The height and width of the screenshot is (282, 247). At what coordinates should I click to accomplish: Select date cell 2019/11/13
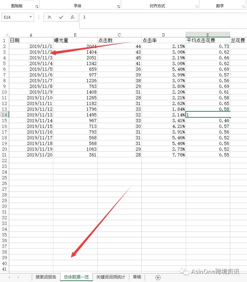coord(31,115)
